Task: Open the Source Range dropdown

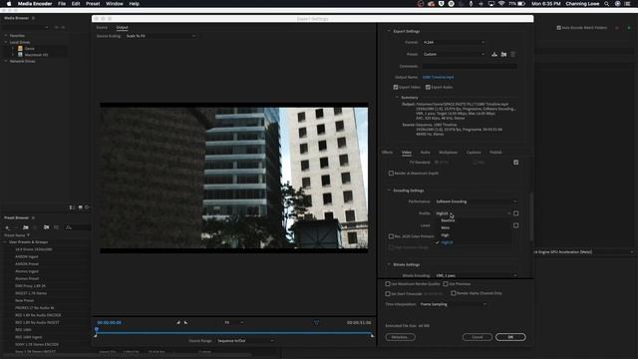Action: pyautogui.click(x=245, y=341)
